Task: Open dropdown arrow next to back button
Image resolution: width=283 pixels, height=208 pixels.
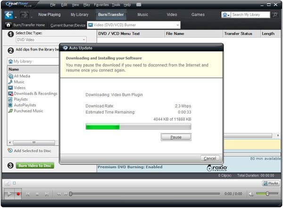Action: click(x=16, y=17)
